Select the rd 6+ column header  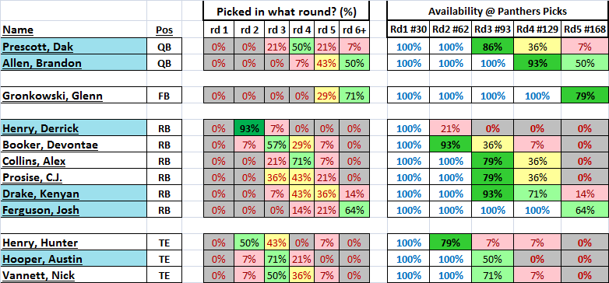tap(354, 30)
